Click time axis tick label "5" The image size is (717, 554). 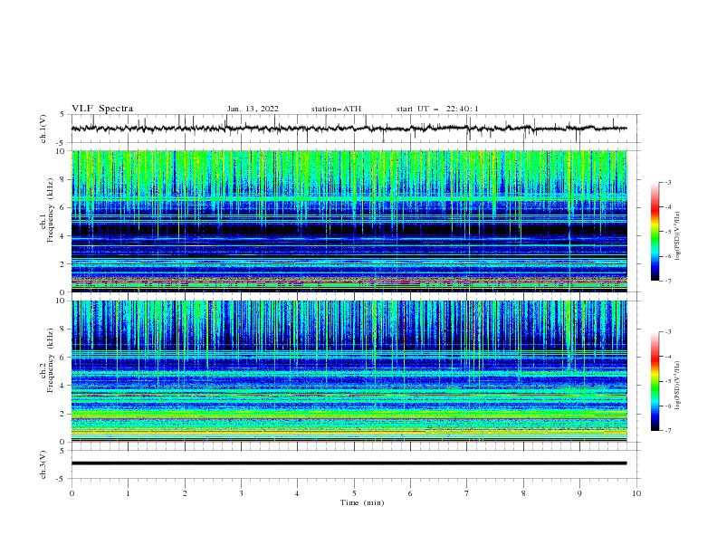click(x=354, y=493)
